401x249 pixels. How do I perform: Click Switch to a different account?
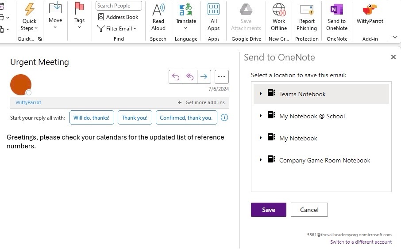pos(361,242)
